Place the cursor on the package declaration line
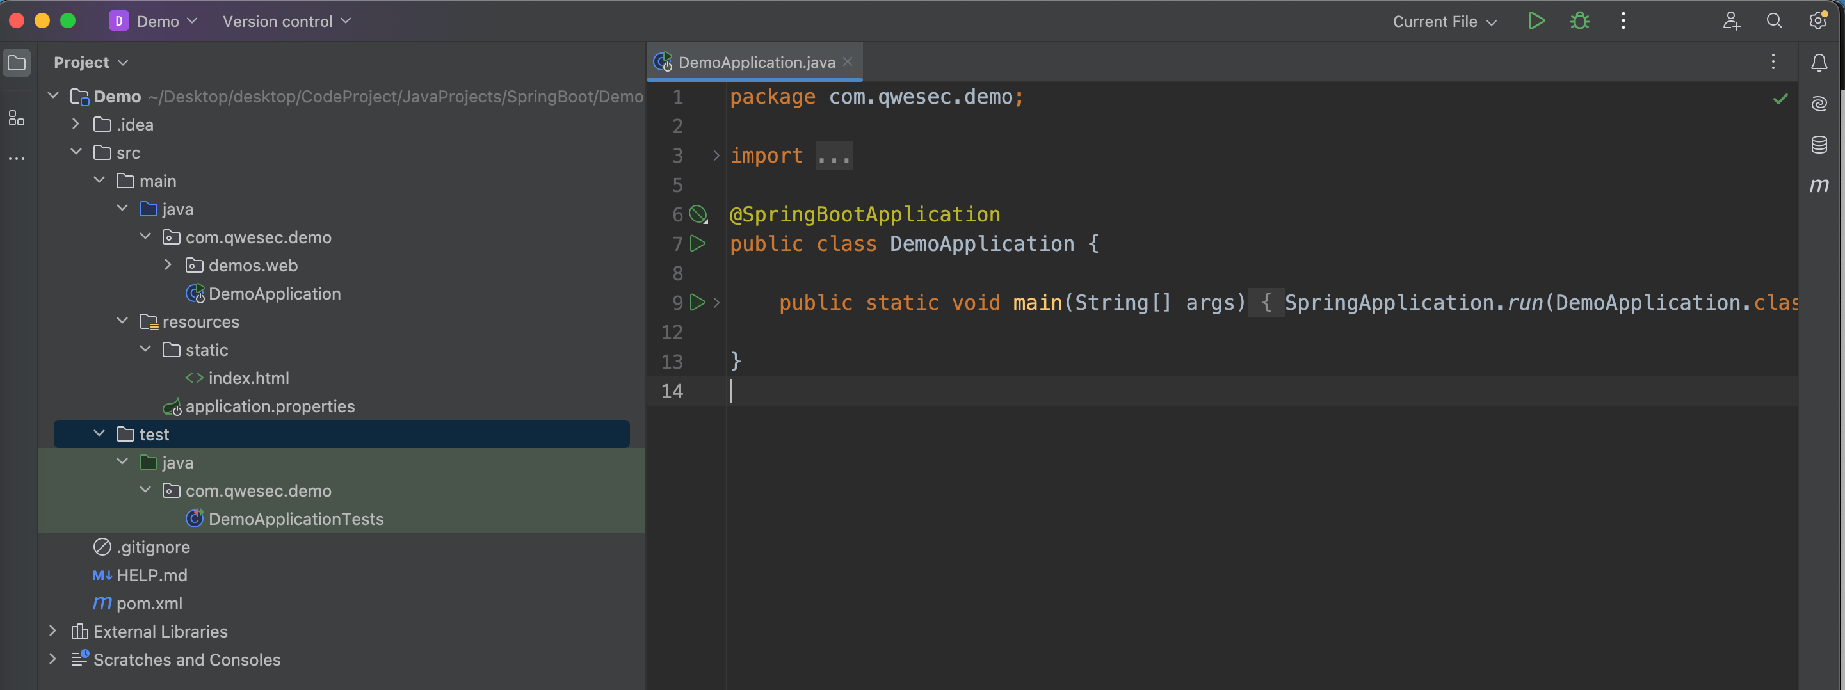Screen dimensions: 1845x690 (876, 97)
